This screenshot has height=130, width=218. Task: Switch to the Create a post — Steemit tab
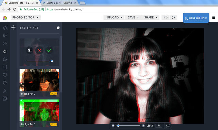click(x=59, y=3)
